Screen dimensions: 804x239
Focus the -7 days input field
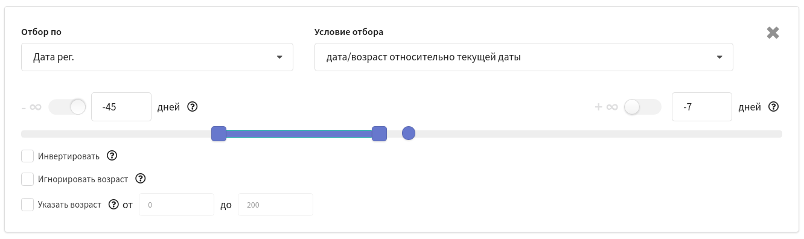tap(702, 107)
